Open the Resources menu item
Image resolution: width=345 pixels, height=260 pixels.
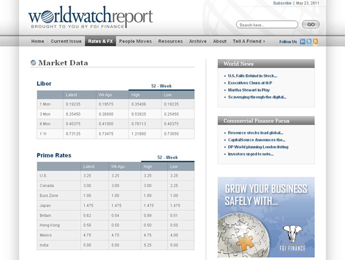[x=170, y=41]
